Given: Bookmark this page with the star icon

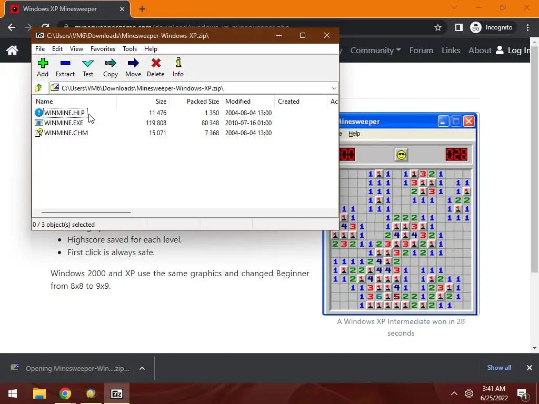Looking at the screenshot, I should pos(437,27).
